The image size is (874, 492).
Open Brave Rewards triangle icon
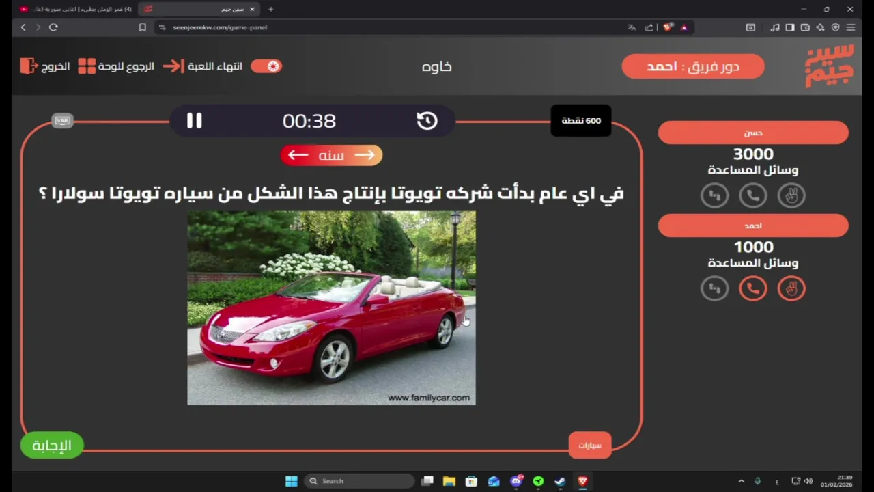click(x=684, y=27)
